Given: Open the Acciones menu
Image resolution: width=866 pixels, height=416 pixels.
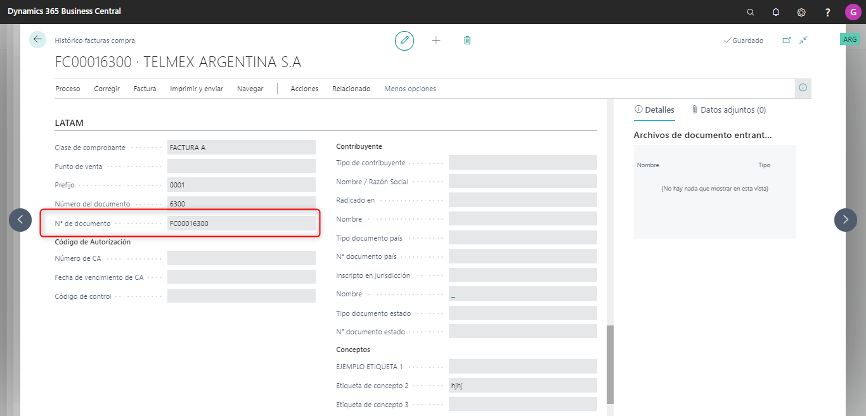Looking at the screenshot, I should point(304,89).
